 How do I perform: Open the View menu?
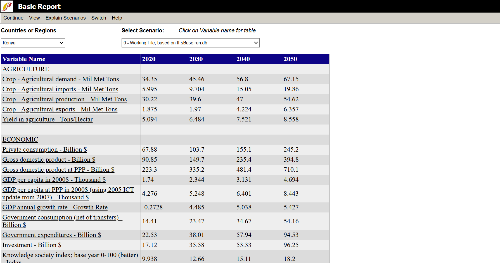point(34,18)
